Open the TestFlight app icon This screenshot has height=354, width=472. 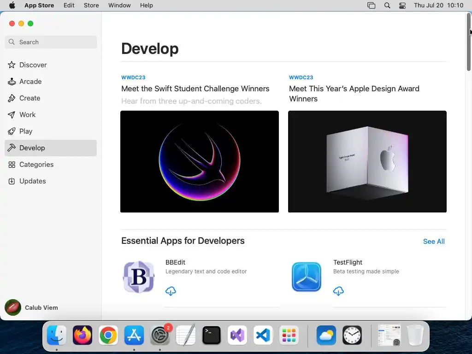pos(307,277)
